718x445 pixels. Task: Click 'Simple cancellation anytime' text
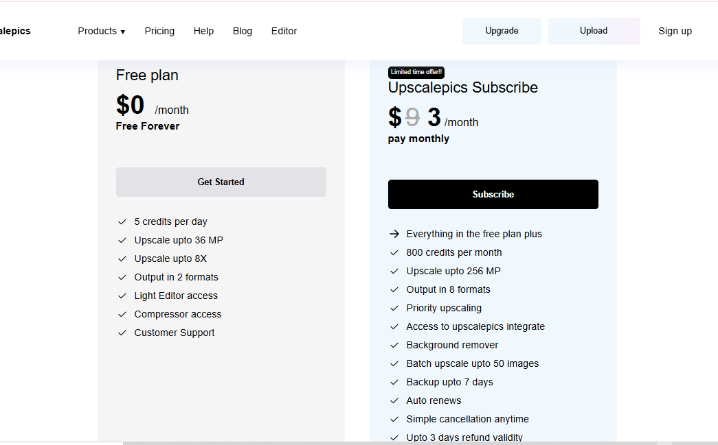point(467,420)
